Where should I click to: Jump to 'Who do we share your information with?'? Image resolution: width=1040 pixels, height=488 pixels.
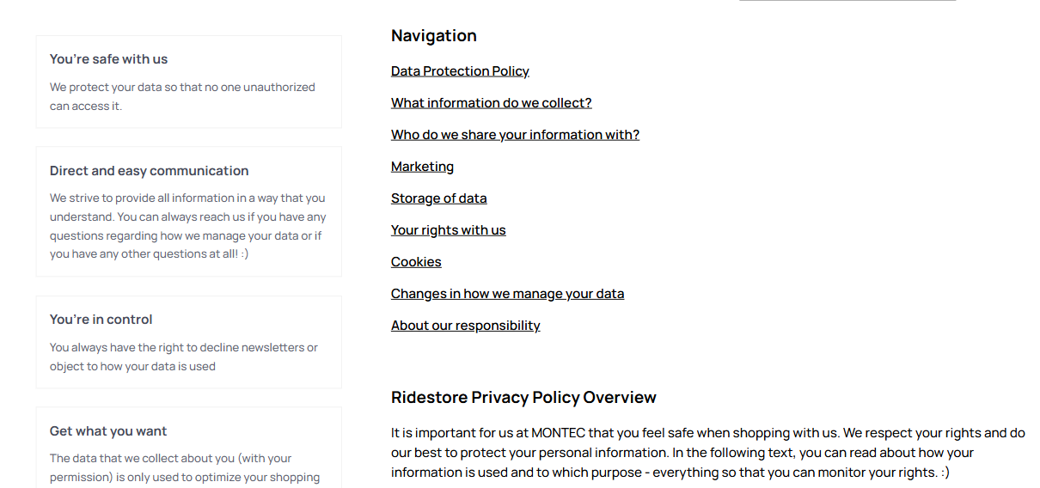[515, 135]
